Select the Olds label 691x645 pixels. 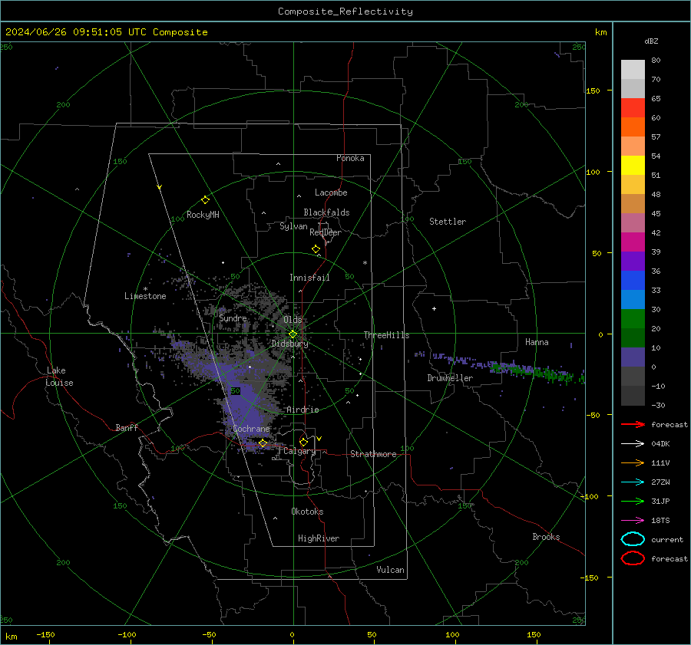tap(293, 320)
